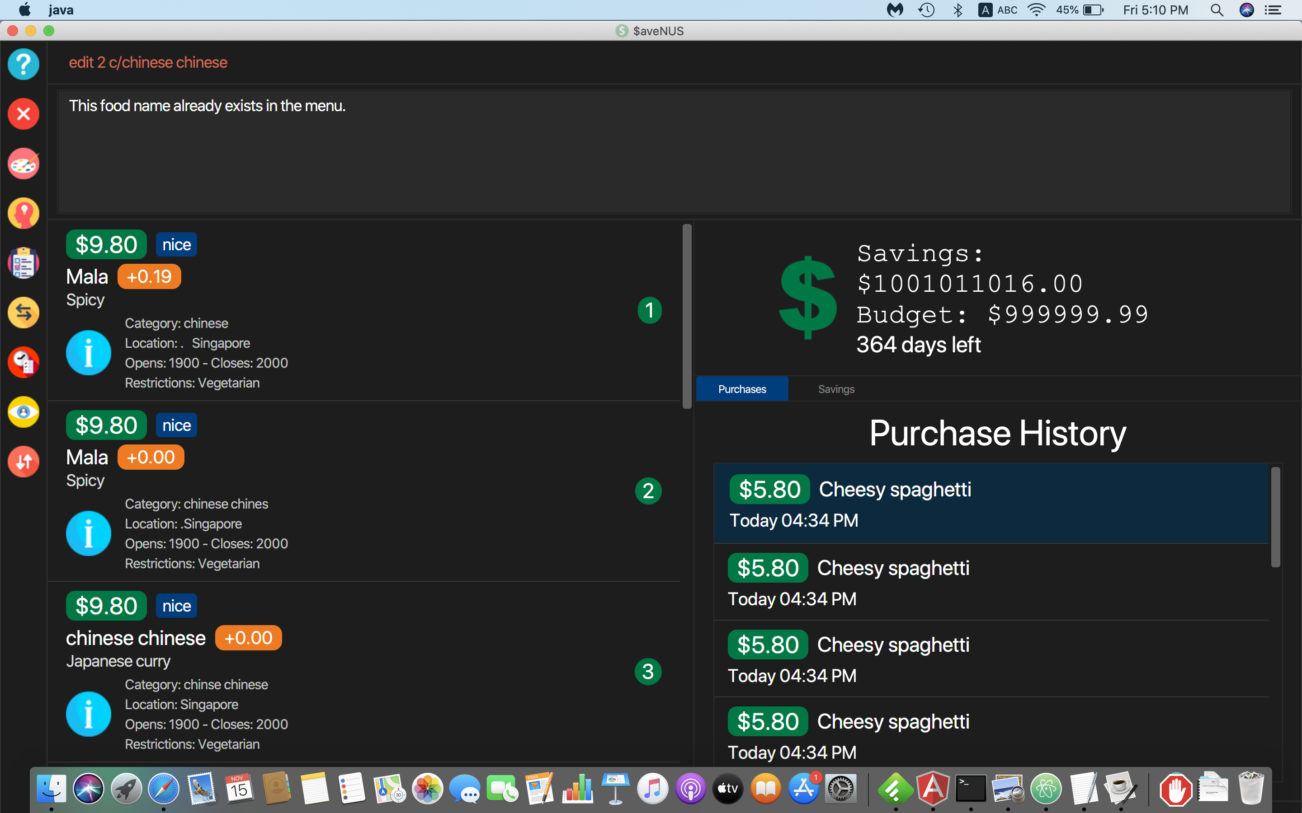1302x813 pixels.
Task: Open Spotlight search in menu bar
Action: click(1217, 9)
